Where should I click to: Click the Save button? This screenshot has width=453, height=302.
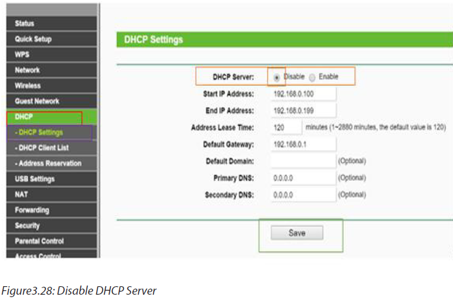(x=297, y=233)
